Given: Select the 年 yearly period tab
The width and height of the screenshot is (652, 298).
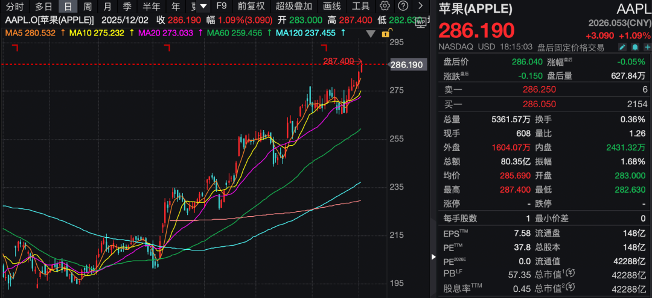Looking at the screenshot, I should pos(176,6).
